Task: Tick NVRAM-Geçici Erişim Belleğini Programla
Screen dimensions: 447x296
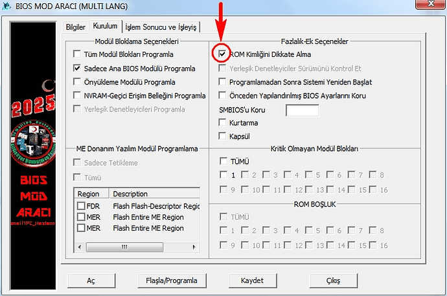Action: click(x=78, y=96)
